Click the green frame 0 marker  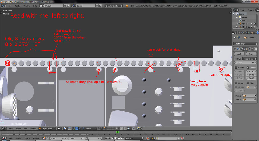(x=117, y=132)
